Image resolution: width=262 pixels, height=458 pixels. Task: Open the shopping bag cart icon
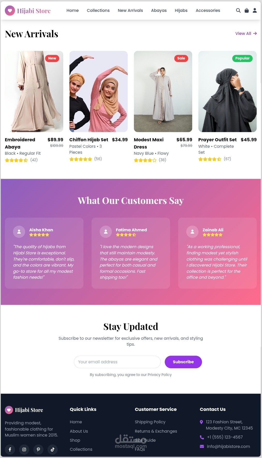point(247,10)
